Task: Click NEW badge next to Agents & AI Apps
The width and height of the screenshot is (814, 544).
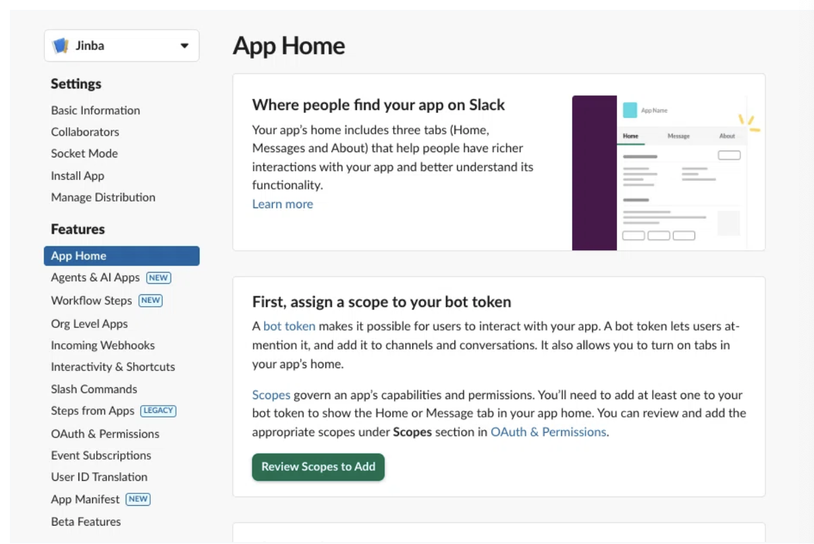Action: 159,278
